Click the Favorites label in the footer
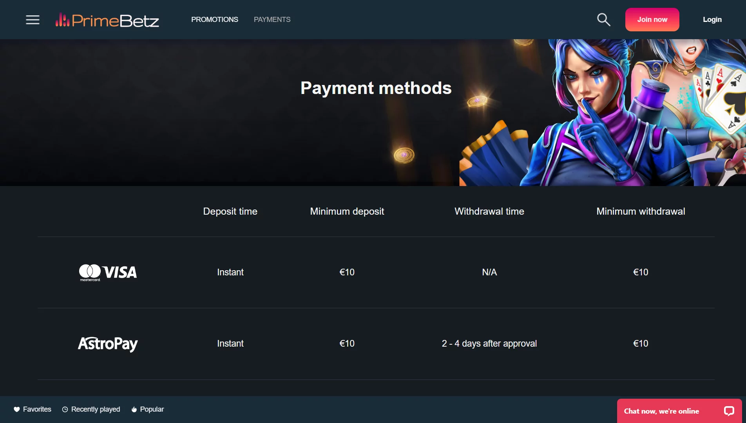This screenshot has height=423, width=746. pyautogui.click(x=37, y=409)
